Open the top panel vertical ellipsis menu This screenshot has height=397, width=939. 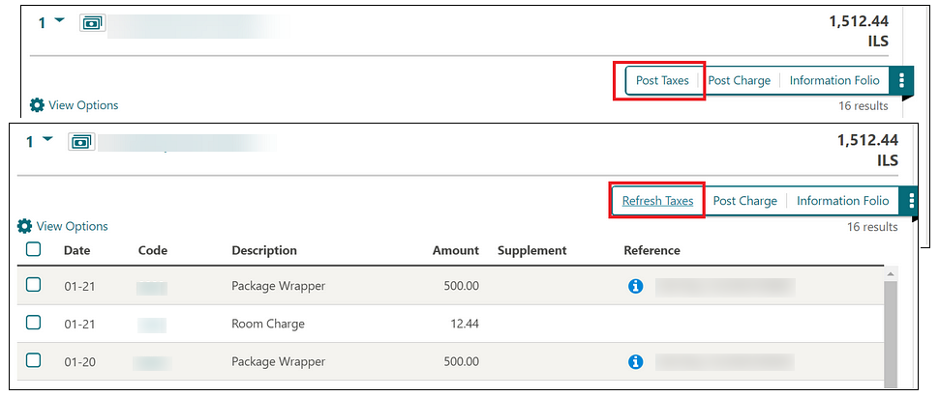901,80
